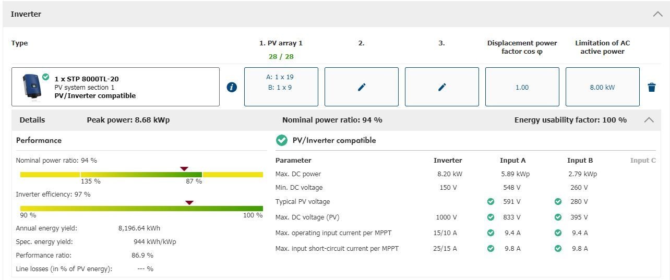Edit PV array slot 2 pencil icon
Viewport: 670px width, 280px height.
pyautogui.click(x=362, y=87)
